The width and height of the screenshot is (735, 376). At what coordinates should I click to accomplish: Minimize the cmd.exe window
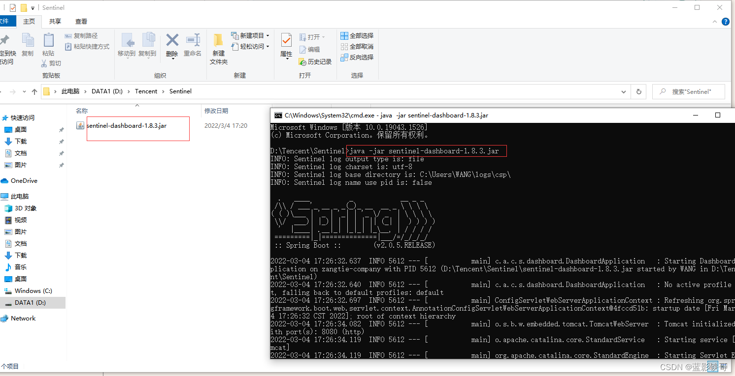point(695,115)
